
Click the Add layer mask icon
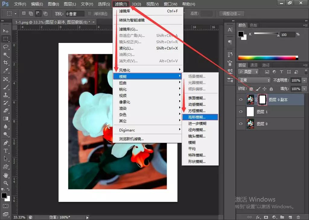[x=266, y=217]
